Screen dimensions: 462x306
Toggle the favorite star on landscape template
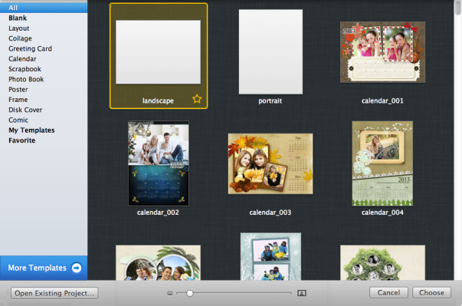[x=197, y=99]
